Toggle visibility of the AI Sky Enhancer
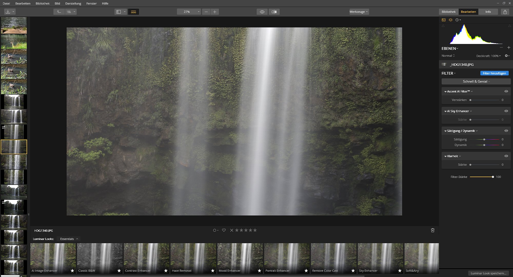Image resolution: width=513 pixels, height=277 pixels. coord(506,111)
